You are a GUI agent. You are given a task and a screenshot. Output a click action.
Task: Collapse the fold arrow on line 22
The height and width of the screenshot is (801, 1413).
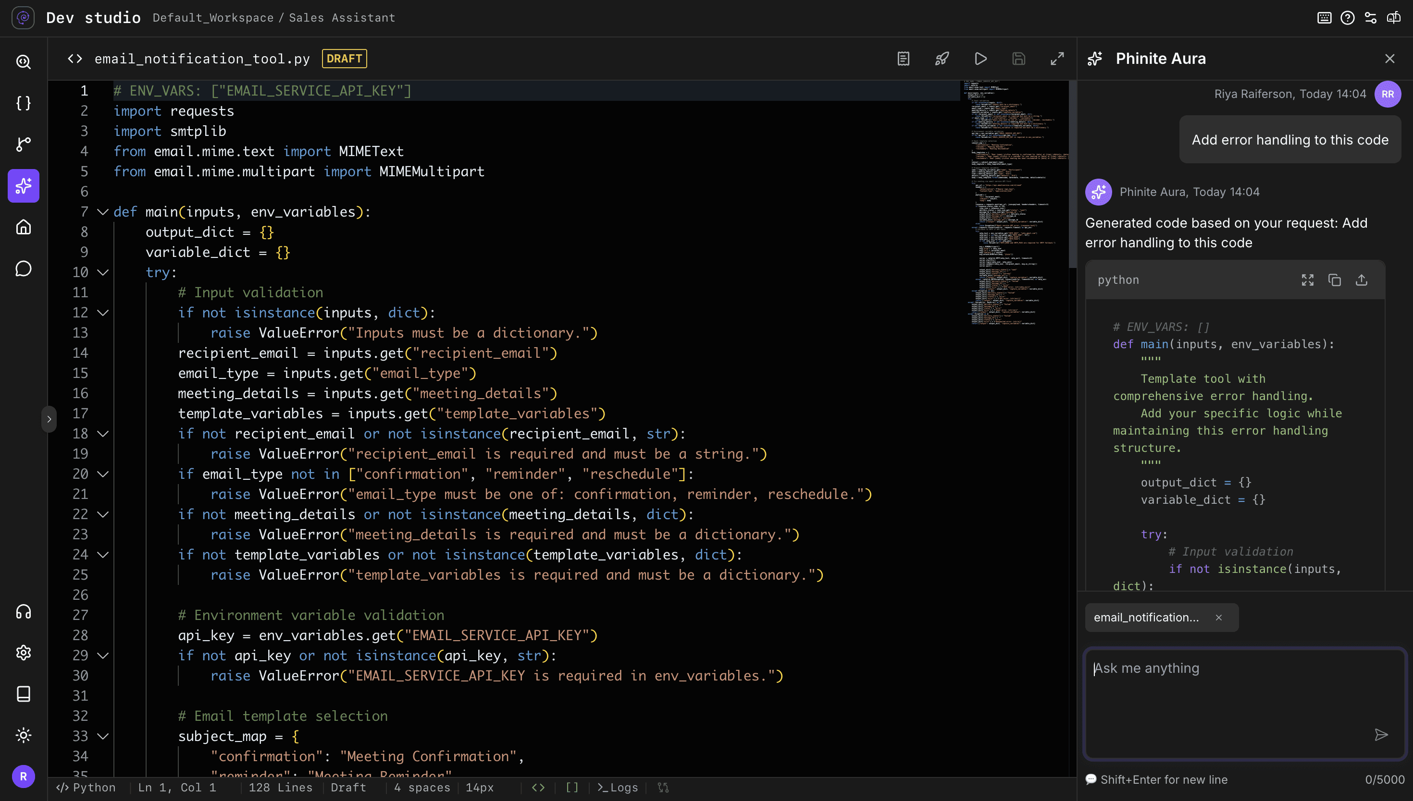coord(102,514)
